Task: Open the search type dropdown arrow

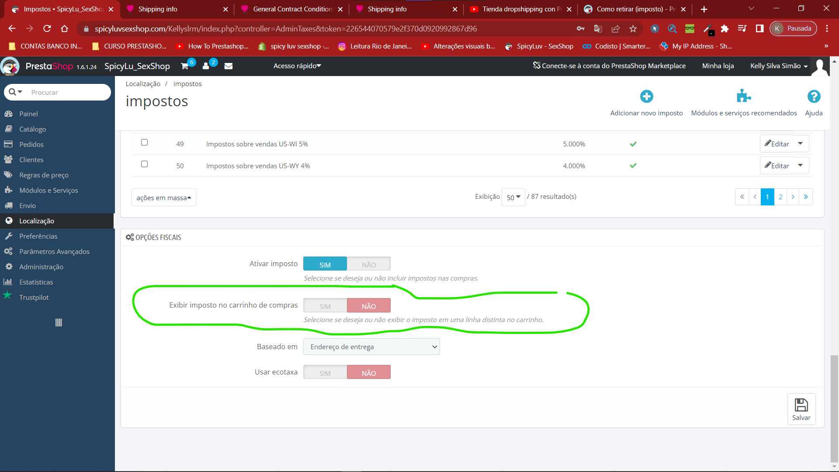Action: pos(16,92)
